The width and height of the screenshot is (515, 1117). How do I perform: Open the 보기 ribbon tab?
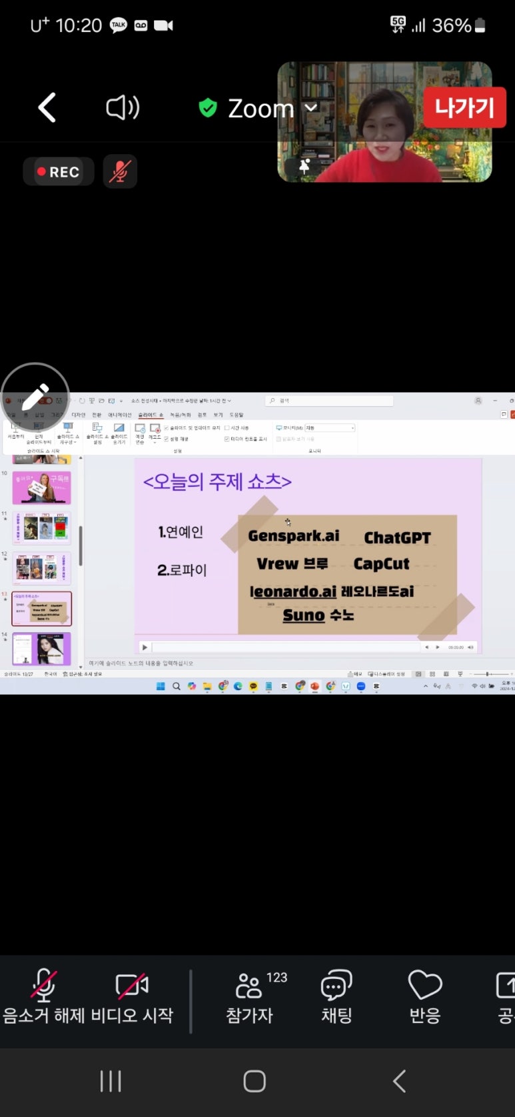[218, 415]
